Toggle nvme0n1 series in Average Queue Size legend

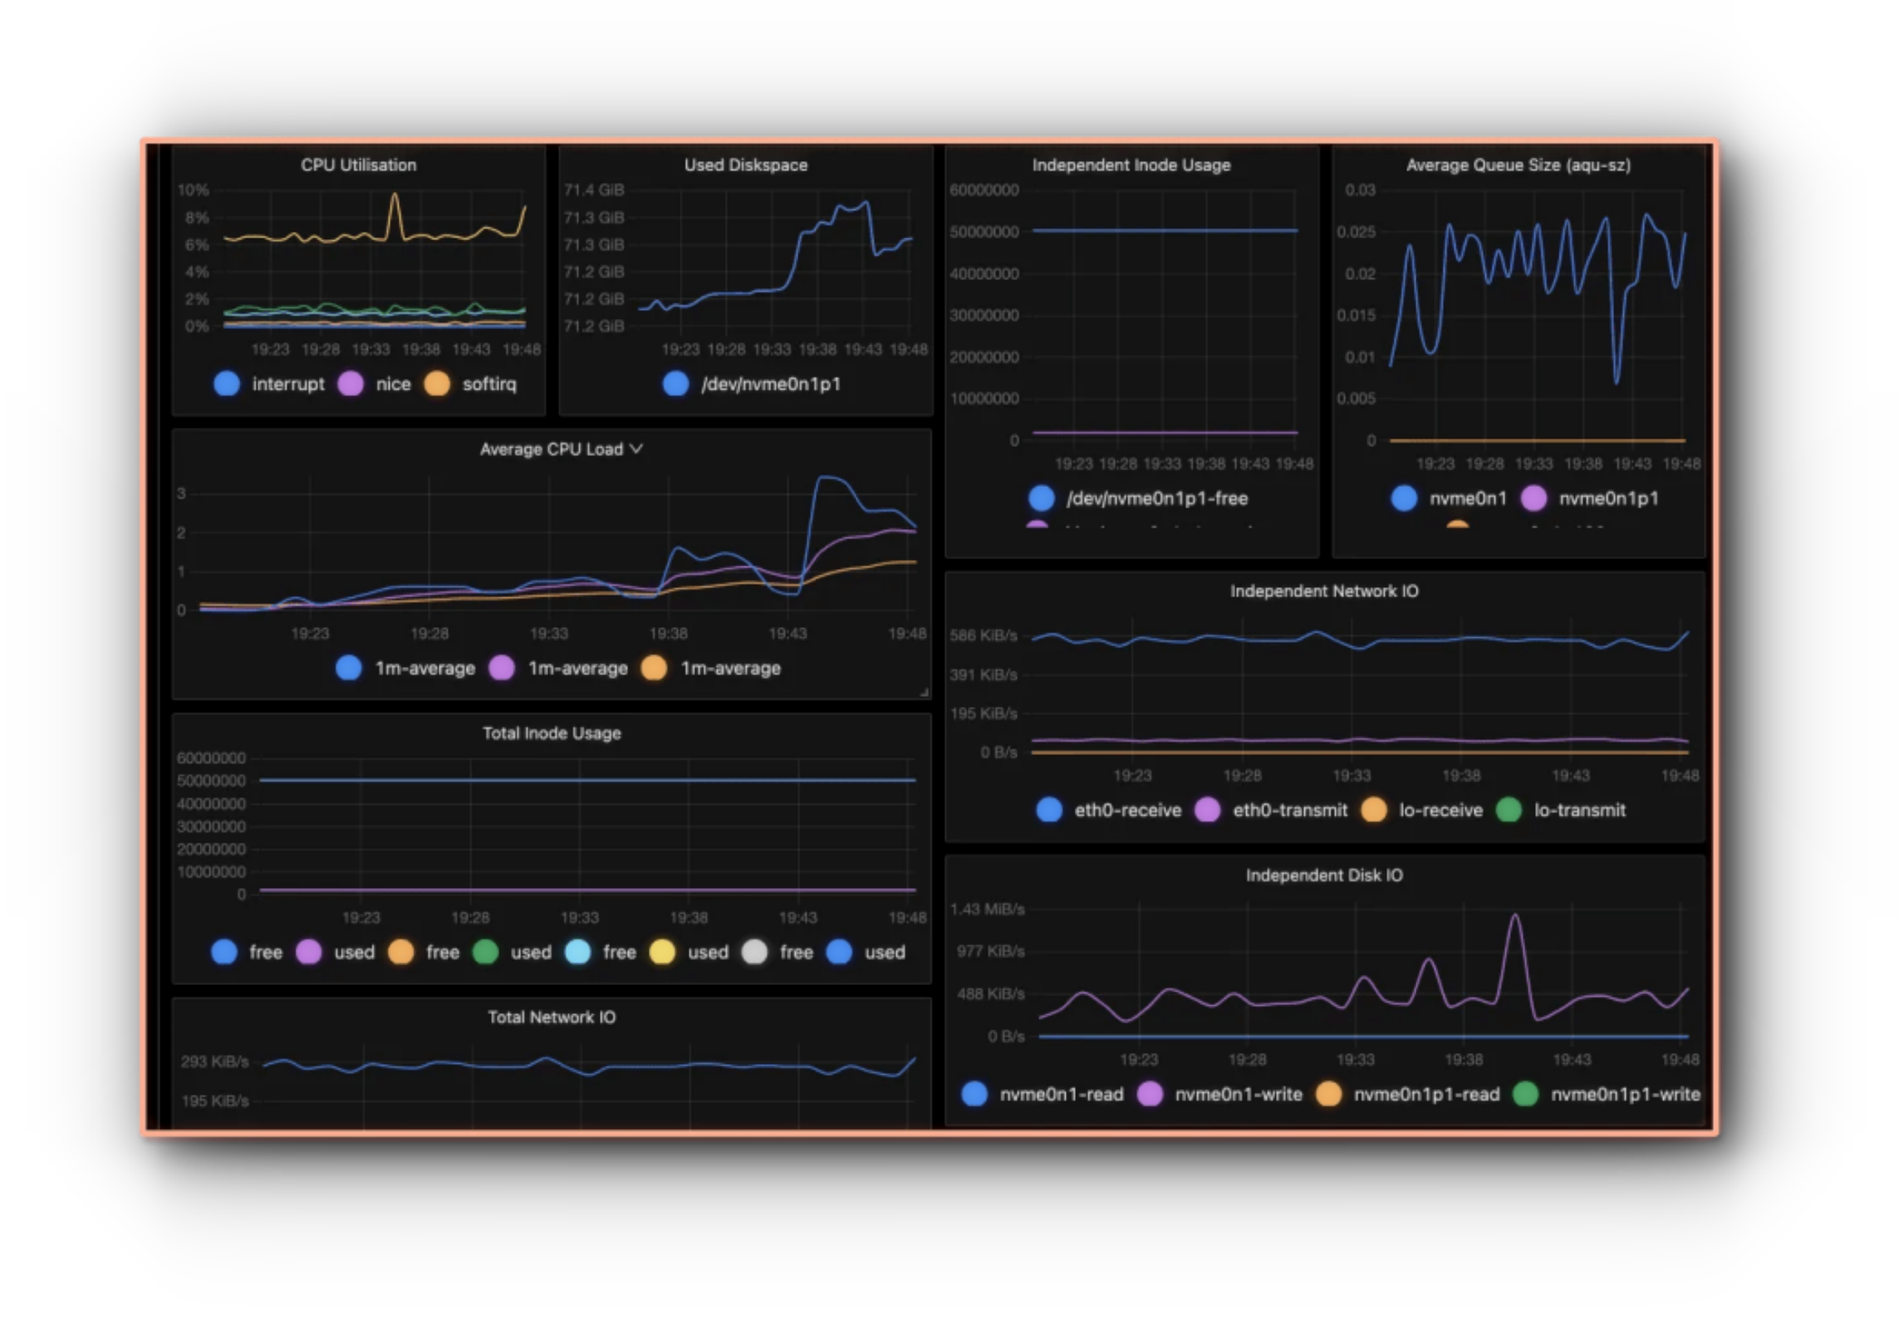coord(1467,498)
